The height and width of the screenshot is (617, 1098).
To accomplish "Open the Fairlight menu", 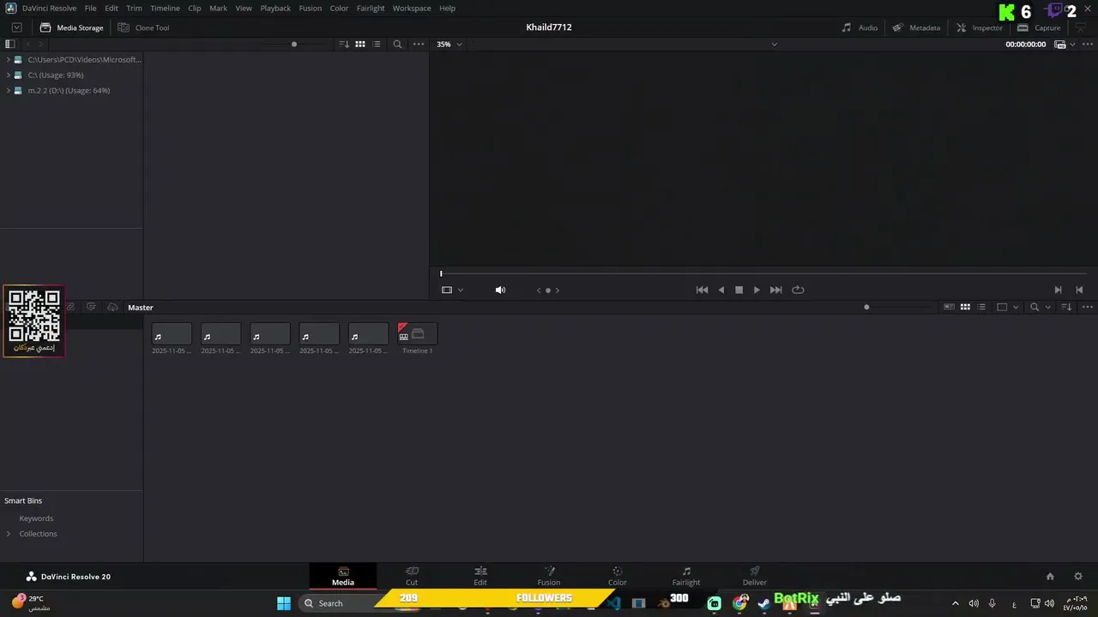I will click(371, 8).
